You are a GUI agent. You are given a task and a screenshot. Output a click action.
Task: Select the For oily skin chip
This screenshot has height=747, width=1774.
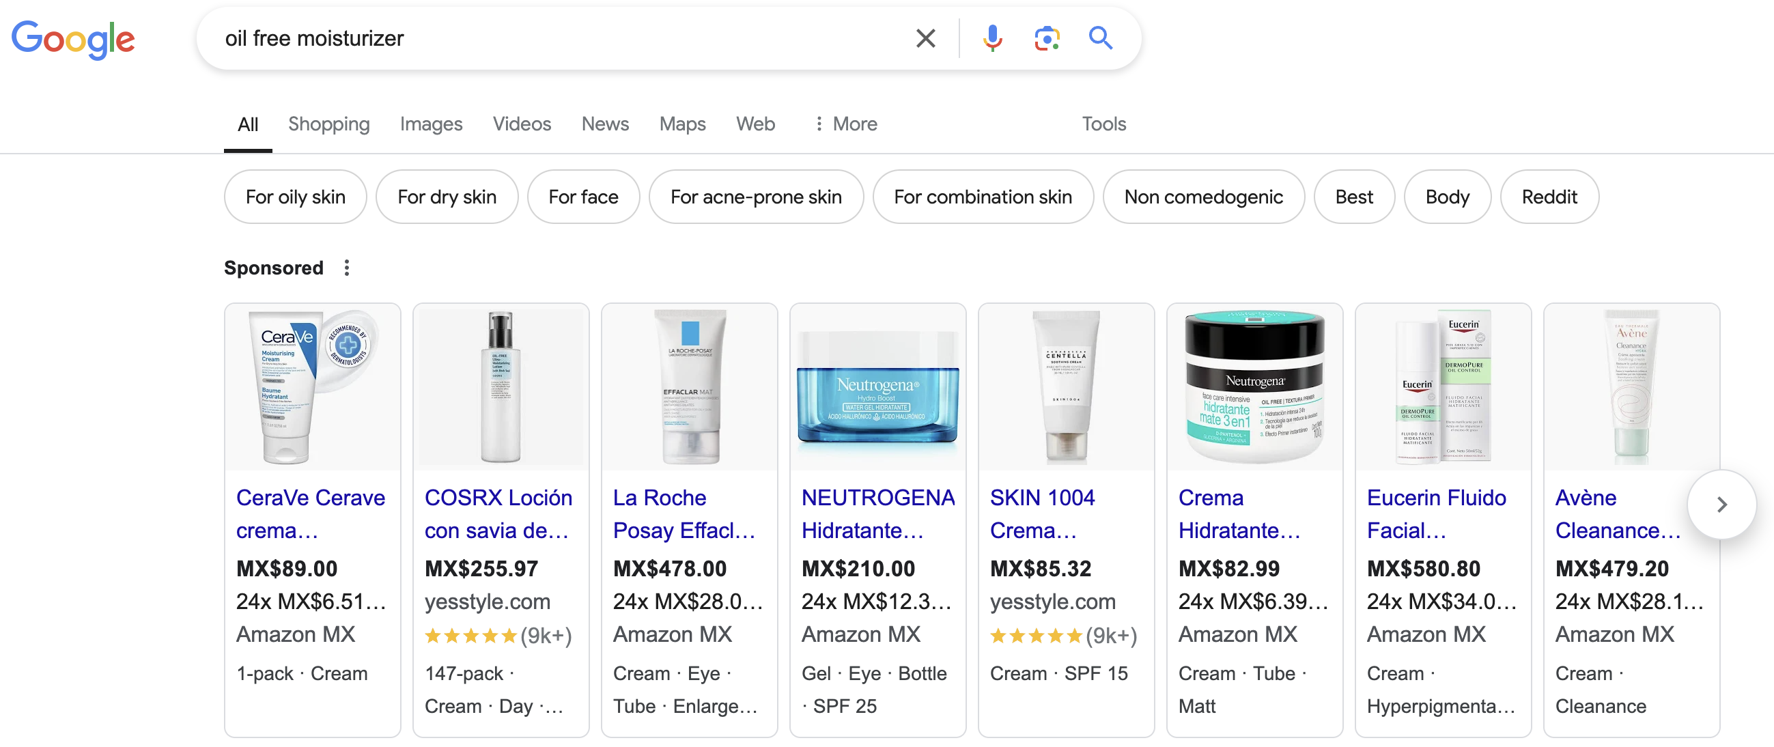pyautogui.click(x=296, y=197)
